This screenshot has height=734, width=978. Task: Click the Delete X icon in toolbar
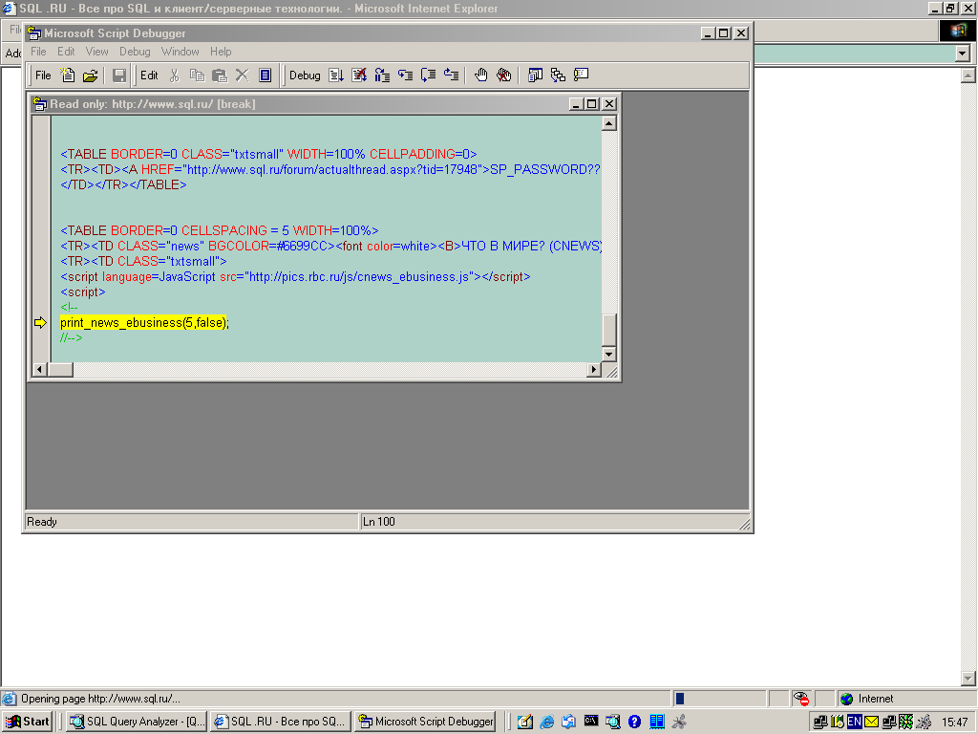click(242, 76)
